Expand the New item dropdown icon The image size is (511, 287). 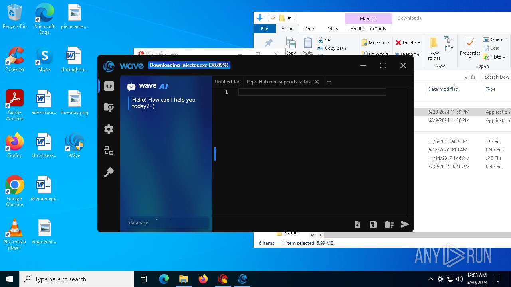[x=449, y=39]
